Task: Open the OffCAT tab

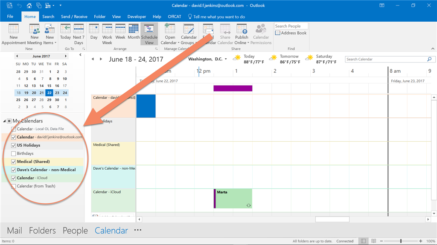Action: [175, 17]
